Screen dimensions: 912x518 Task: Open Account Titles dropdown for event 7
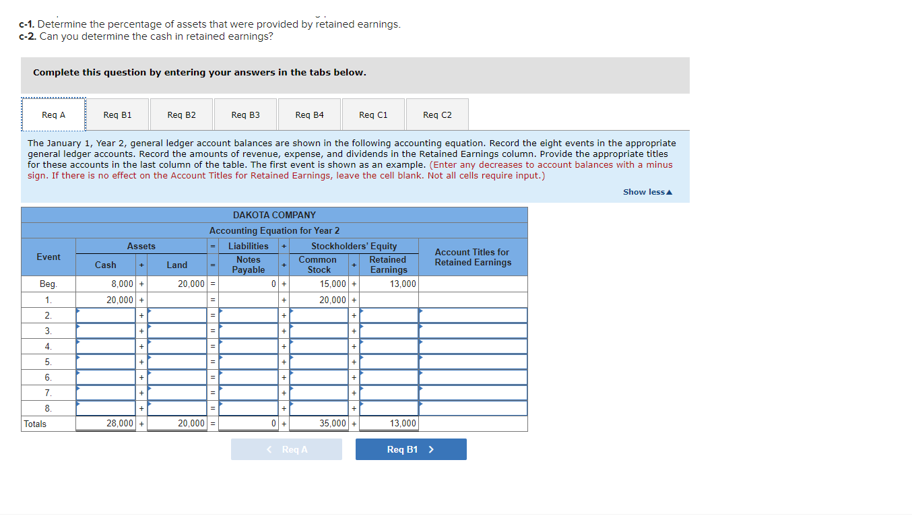pyautogui.click(x=473, y=393)
